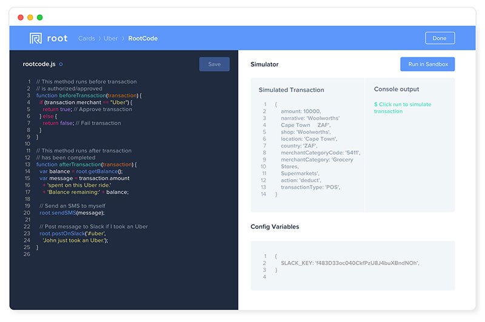Click the chevron after Uber breadcrumb
Image resolution: width=485 pixels, height=322 pixels.
click(x=122, y=39)
